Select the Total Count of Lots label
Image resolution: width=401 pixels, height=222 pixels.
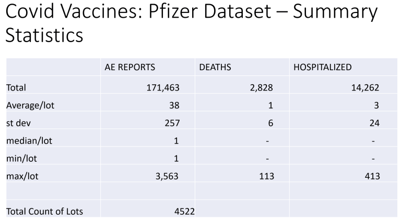(44, 211)
